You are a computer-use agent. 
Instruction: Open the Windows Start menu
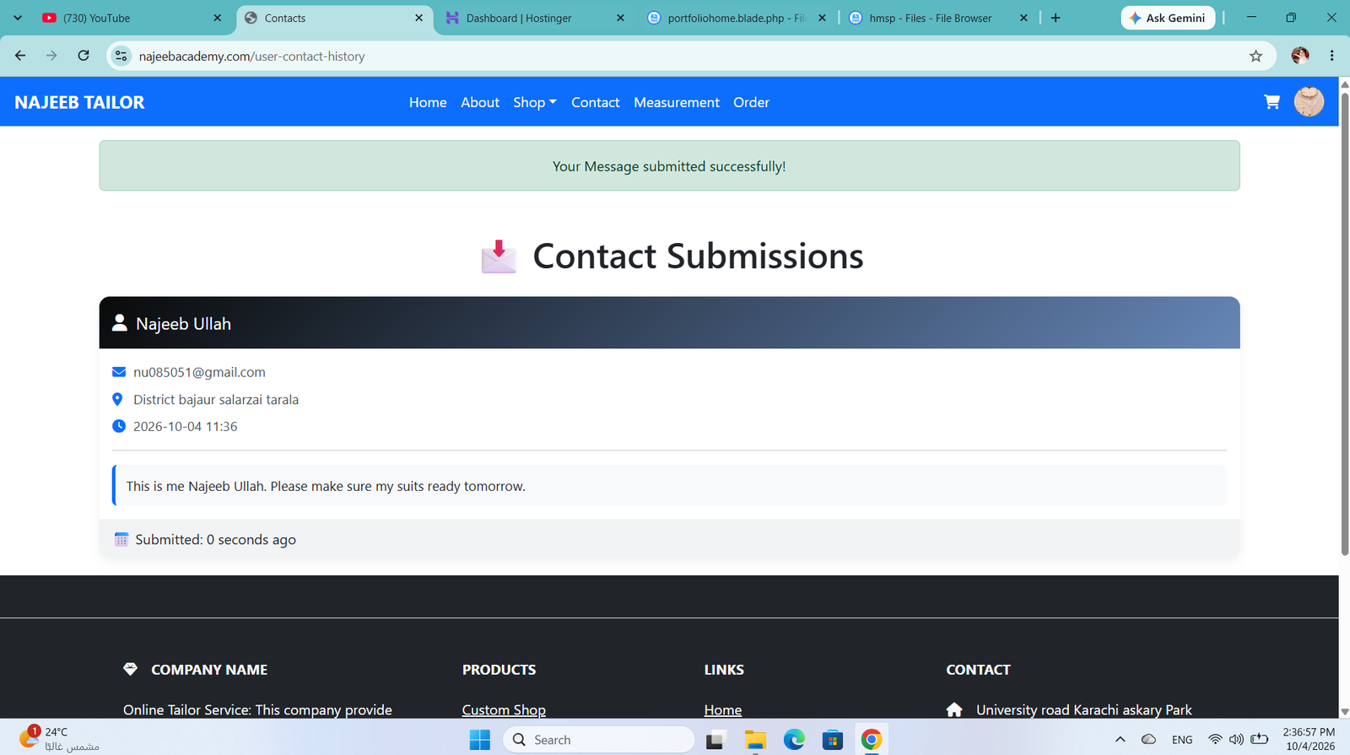(479, 740)
